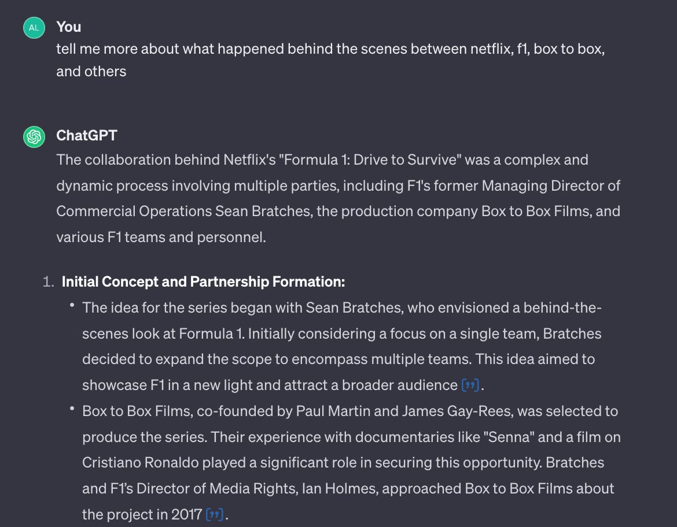Image resolution: width=677 pixels, height=527 pixels.
Task: Click the "ChatGPT" sender name
Action: (87, 135)
